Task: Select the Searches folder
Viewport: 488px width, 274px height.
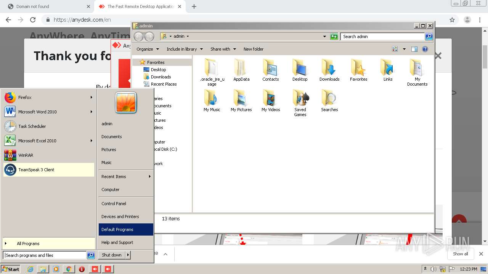Action: tap(329, 100)
